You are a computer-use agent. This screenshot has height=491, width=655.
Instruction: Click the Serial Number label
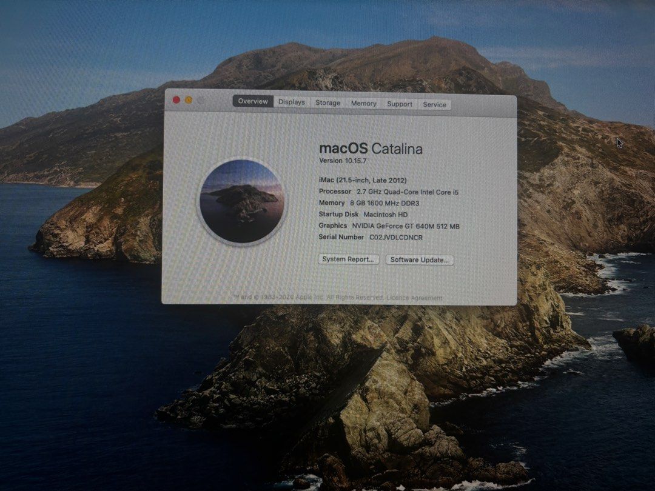341,237
